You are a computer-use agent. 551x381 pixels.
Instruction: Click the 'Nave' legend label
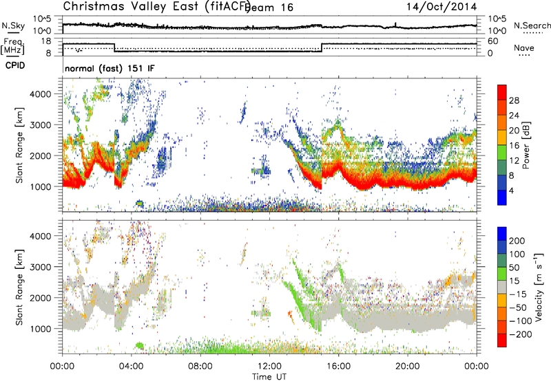[x=524, y=47]
